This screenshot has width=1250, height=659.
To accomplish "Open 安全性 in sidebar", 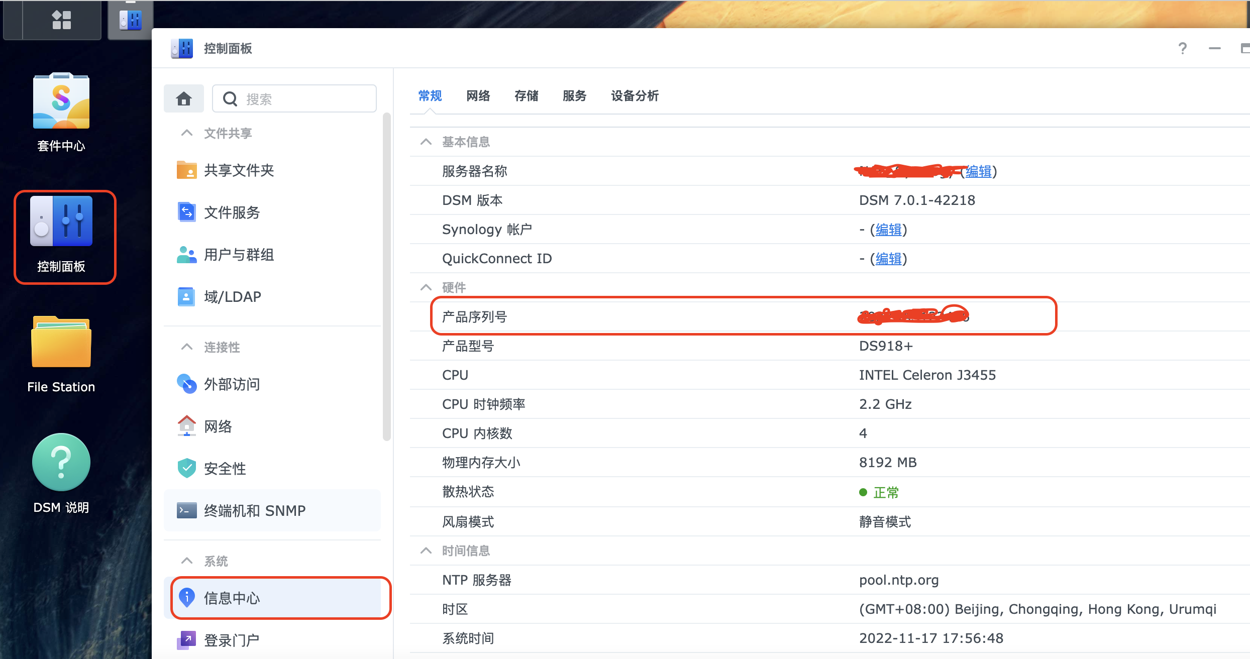I will [x=272, y=468].
